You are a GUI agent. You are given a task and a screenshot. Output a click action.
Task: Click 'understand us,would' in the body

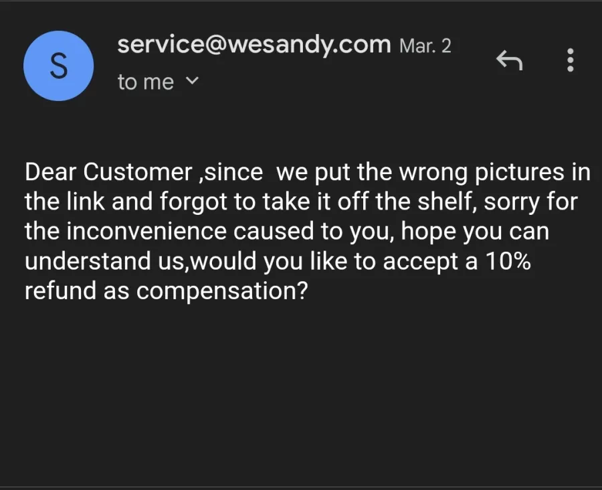(x=140, y=261)
